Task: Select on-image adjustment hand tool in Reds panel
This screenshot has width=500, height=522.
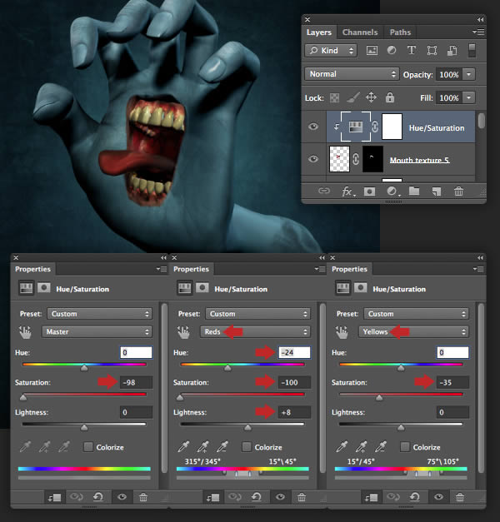Action: click(x=183, y=332)
